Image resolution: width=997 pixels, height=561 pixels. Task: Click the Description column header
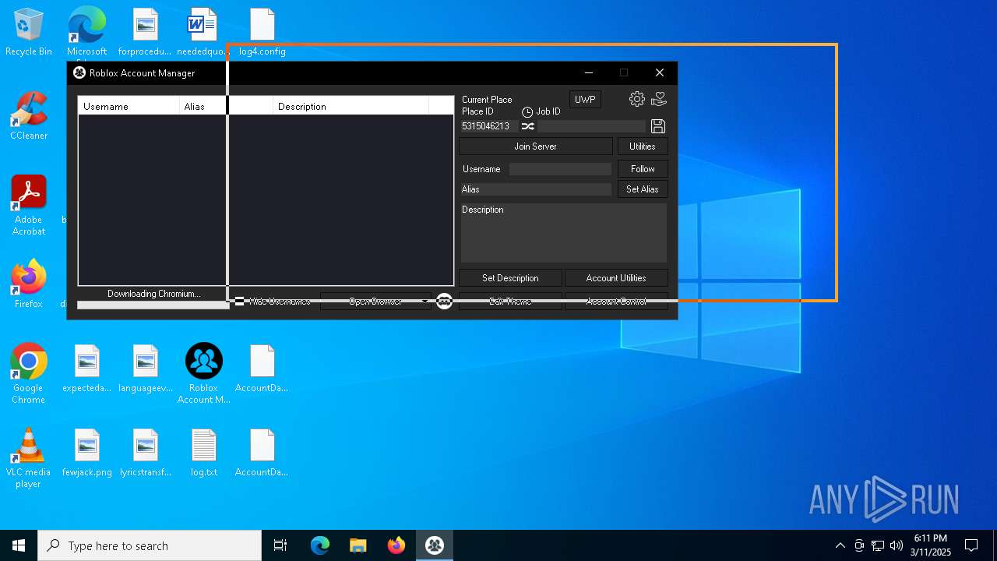(351, 106)
